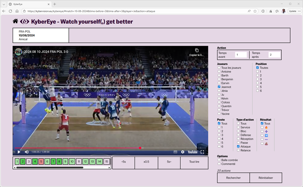Enable the Balle contrée option
Image resolution: width=303 pixels, height=187 pixels.
(219, 160)
